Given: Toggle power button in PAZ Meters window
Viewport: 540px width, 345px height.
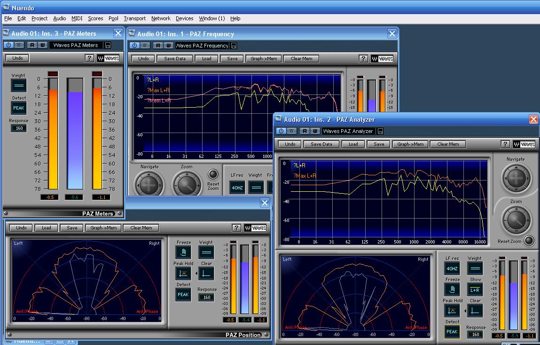Looking at the screenshot, I should coord(8,45).
